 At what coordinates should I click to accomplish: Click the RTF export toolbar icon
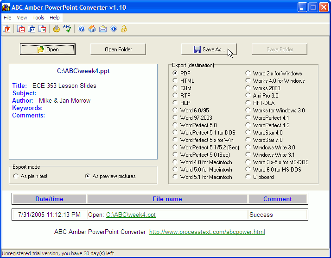(43, 29)
